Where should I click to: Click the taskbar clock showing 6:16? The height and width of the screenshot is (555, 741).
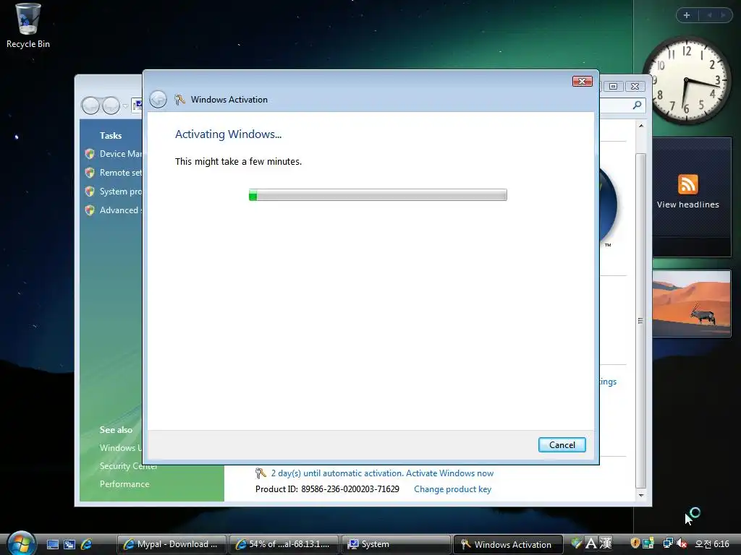[712, 543]
